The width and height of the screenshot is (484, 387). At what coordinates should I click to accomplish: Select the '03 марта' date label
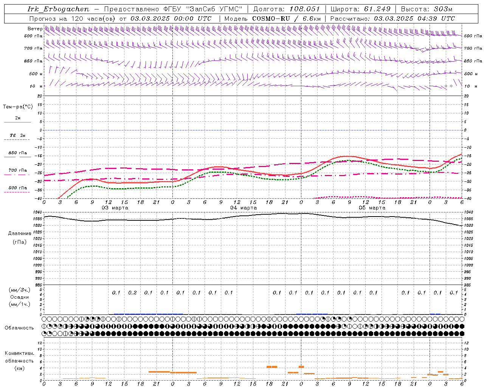[115, 207]
